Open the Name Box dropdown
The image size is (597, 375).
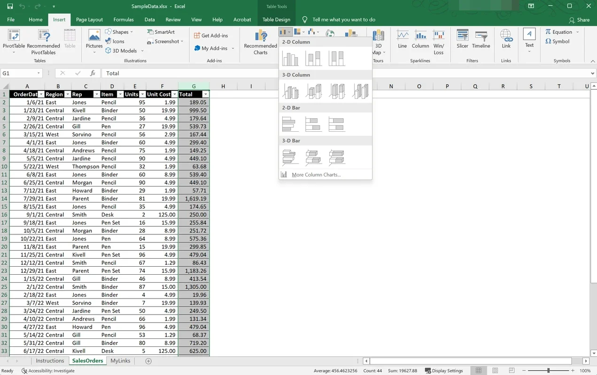pyautogui.click(x=39, y=73)
